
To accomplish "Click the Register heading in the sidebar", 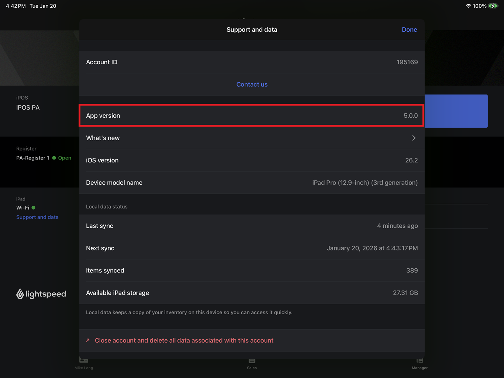I will (26, 149).
